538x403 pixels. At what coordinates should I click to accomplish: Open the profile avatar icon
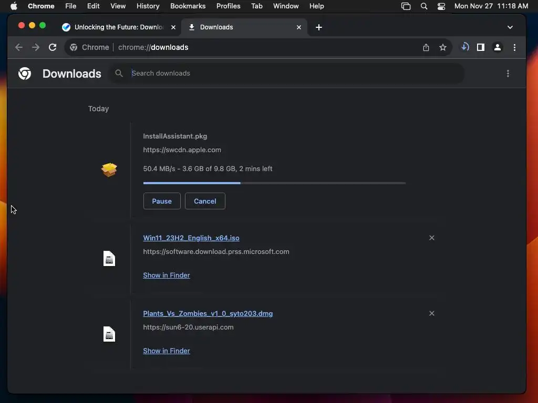[498, 47]
